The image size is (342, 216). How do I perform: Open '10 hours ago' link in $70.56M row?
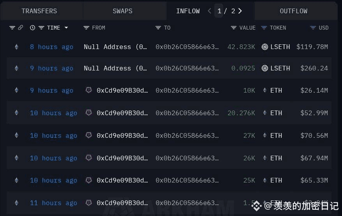(53, 136)
